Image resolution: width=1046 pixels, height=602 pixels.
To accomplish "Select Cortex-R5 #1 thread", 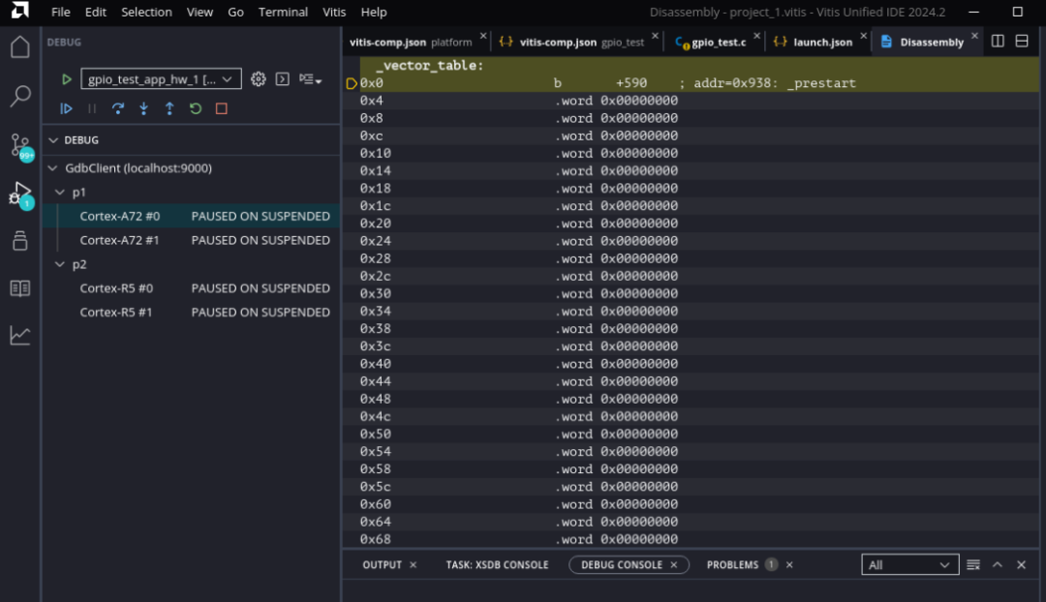I will pos(192,312).
